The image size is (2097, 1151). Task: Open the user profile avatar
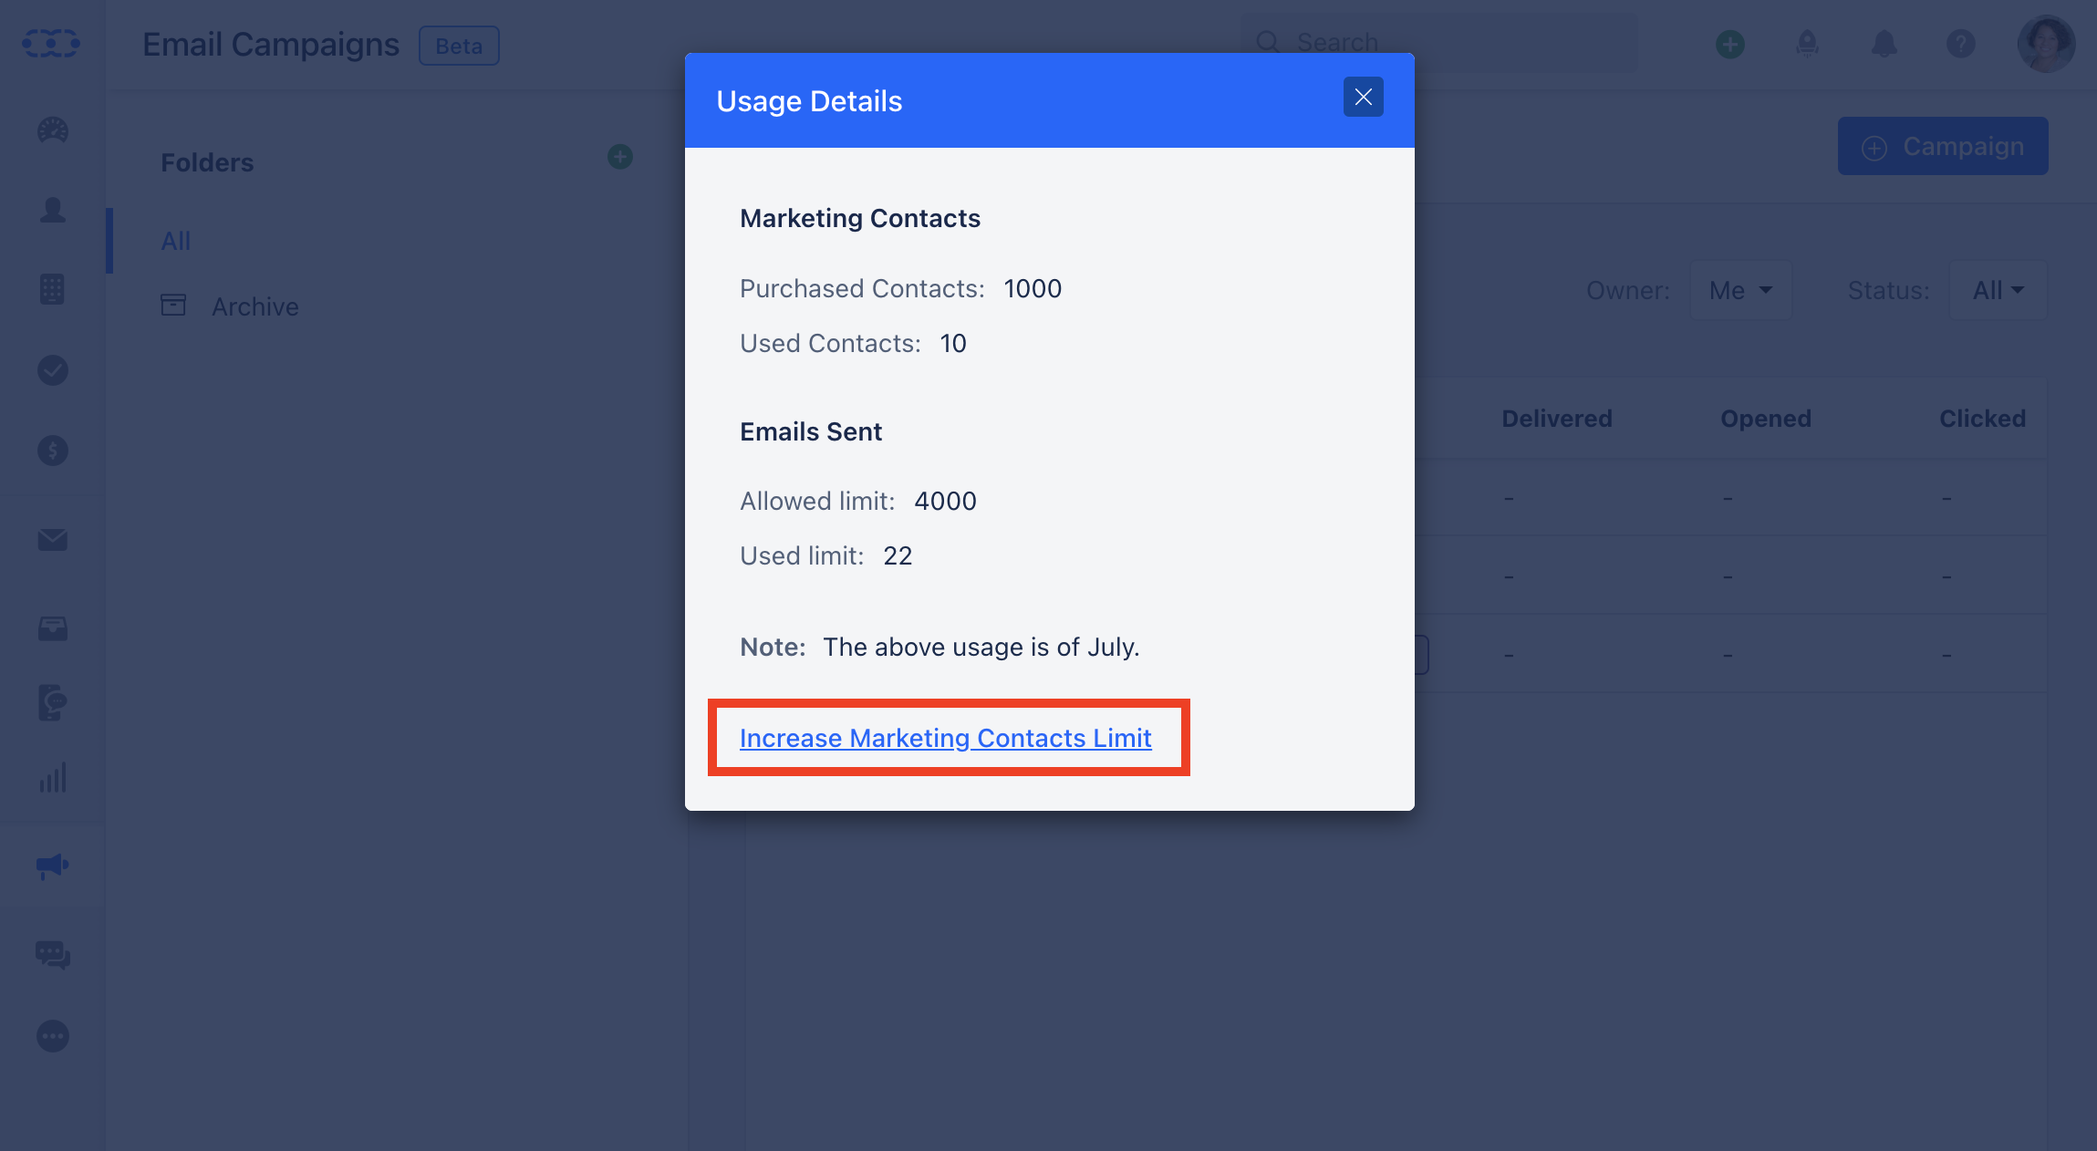[2046, 44]
